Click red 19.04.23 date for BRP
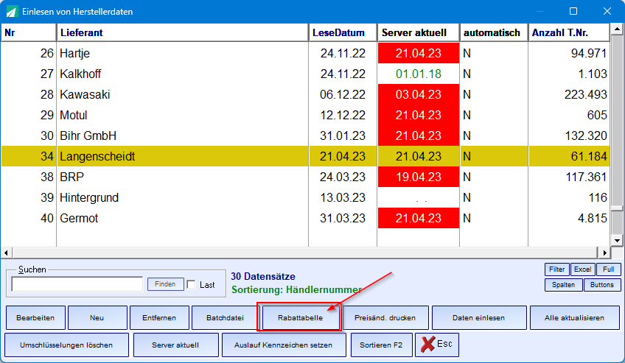Image resolution: width=625 pixels, height=363 pixels. point(418,177)
